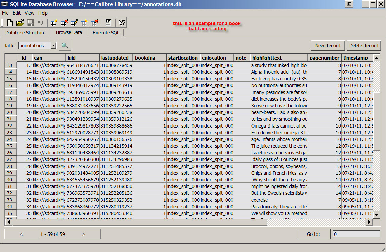Viewport: 386px width, 252px height.
Task: Click the cell 'Omega-3 fats cannot all be'
Action: click(279, 125)
